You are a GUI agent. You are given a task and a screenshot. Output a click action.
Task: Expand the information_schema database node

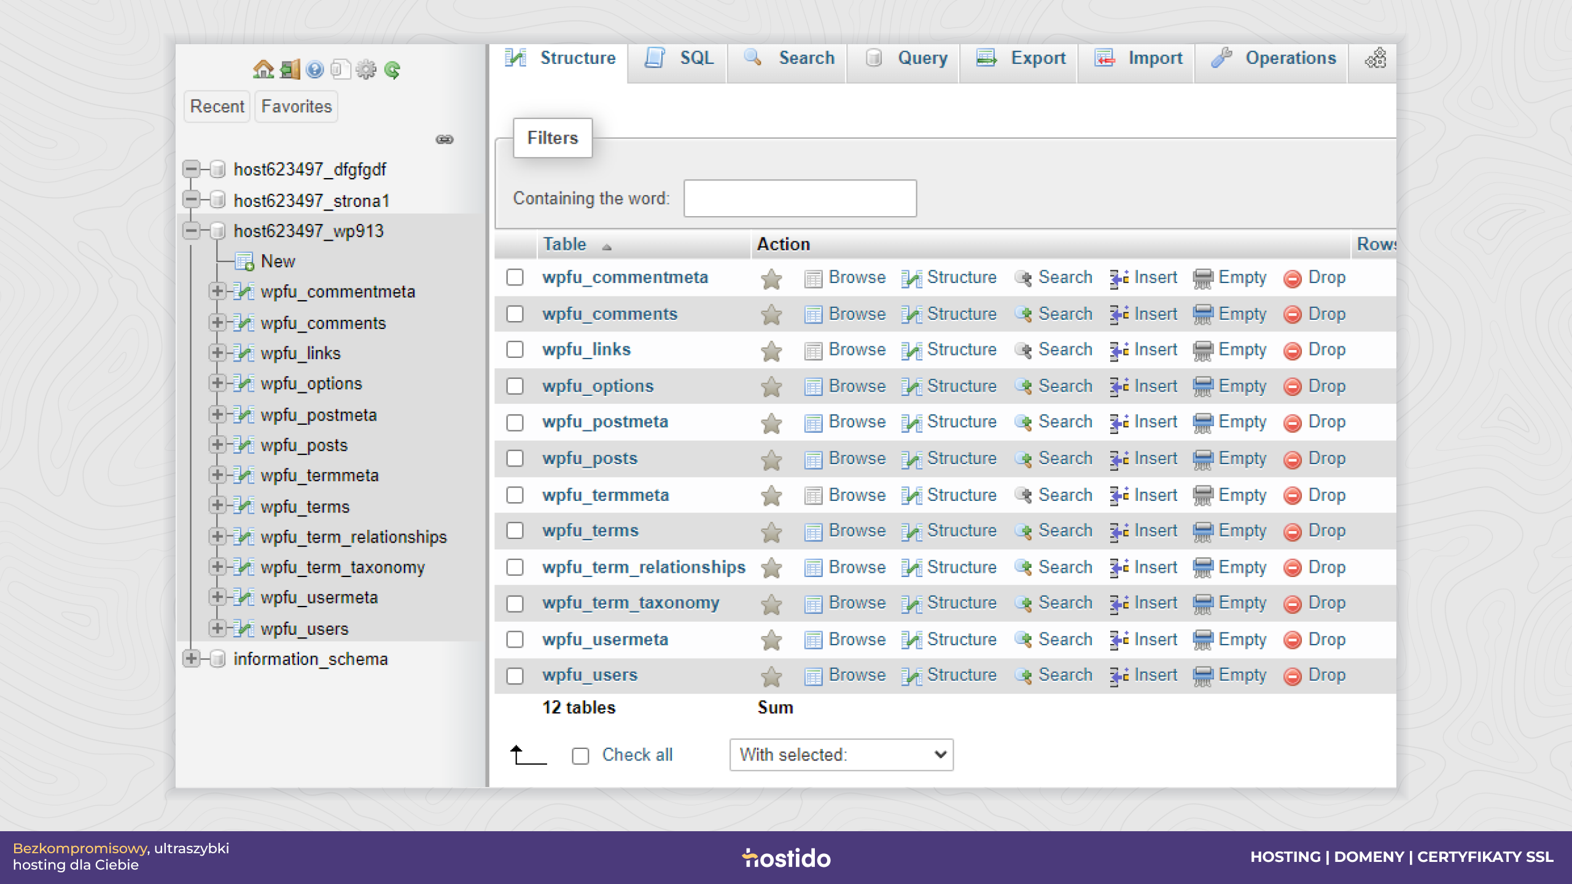(x=192, y=659)
